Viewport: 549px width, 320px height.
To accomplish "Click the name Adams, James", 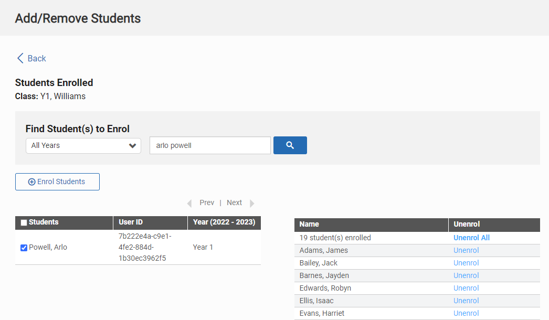I will point(323,250).
